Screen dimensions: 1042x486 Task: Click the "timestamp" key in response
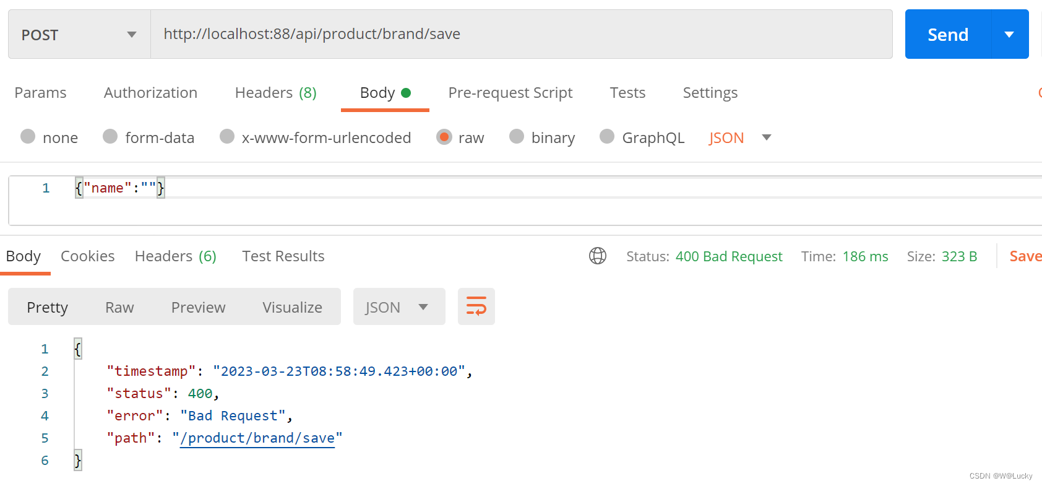pos(151,371)
